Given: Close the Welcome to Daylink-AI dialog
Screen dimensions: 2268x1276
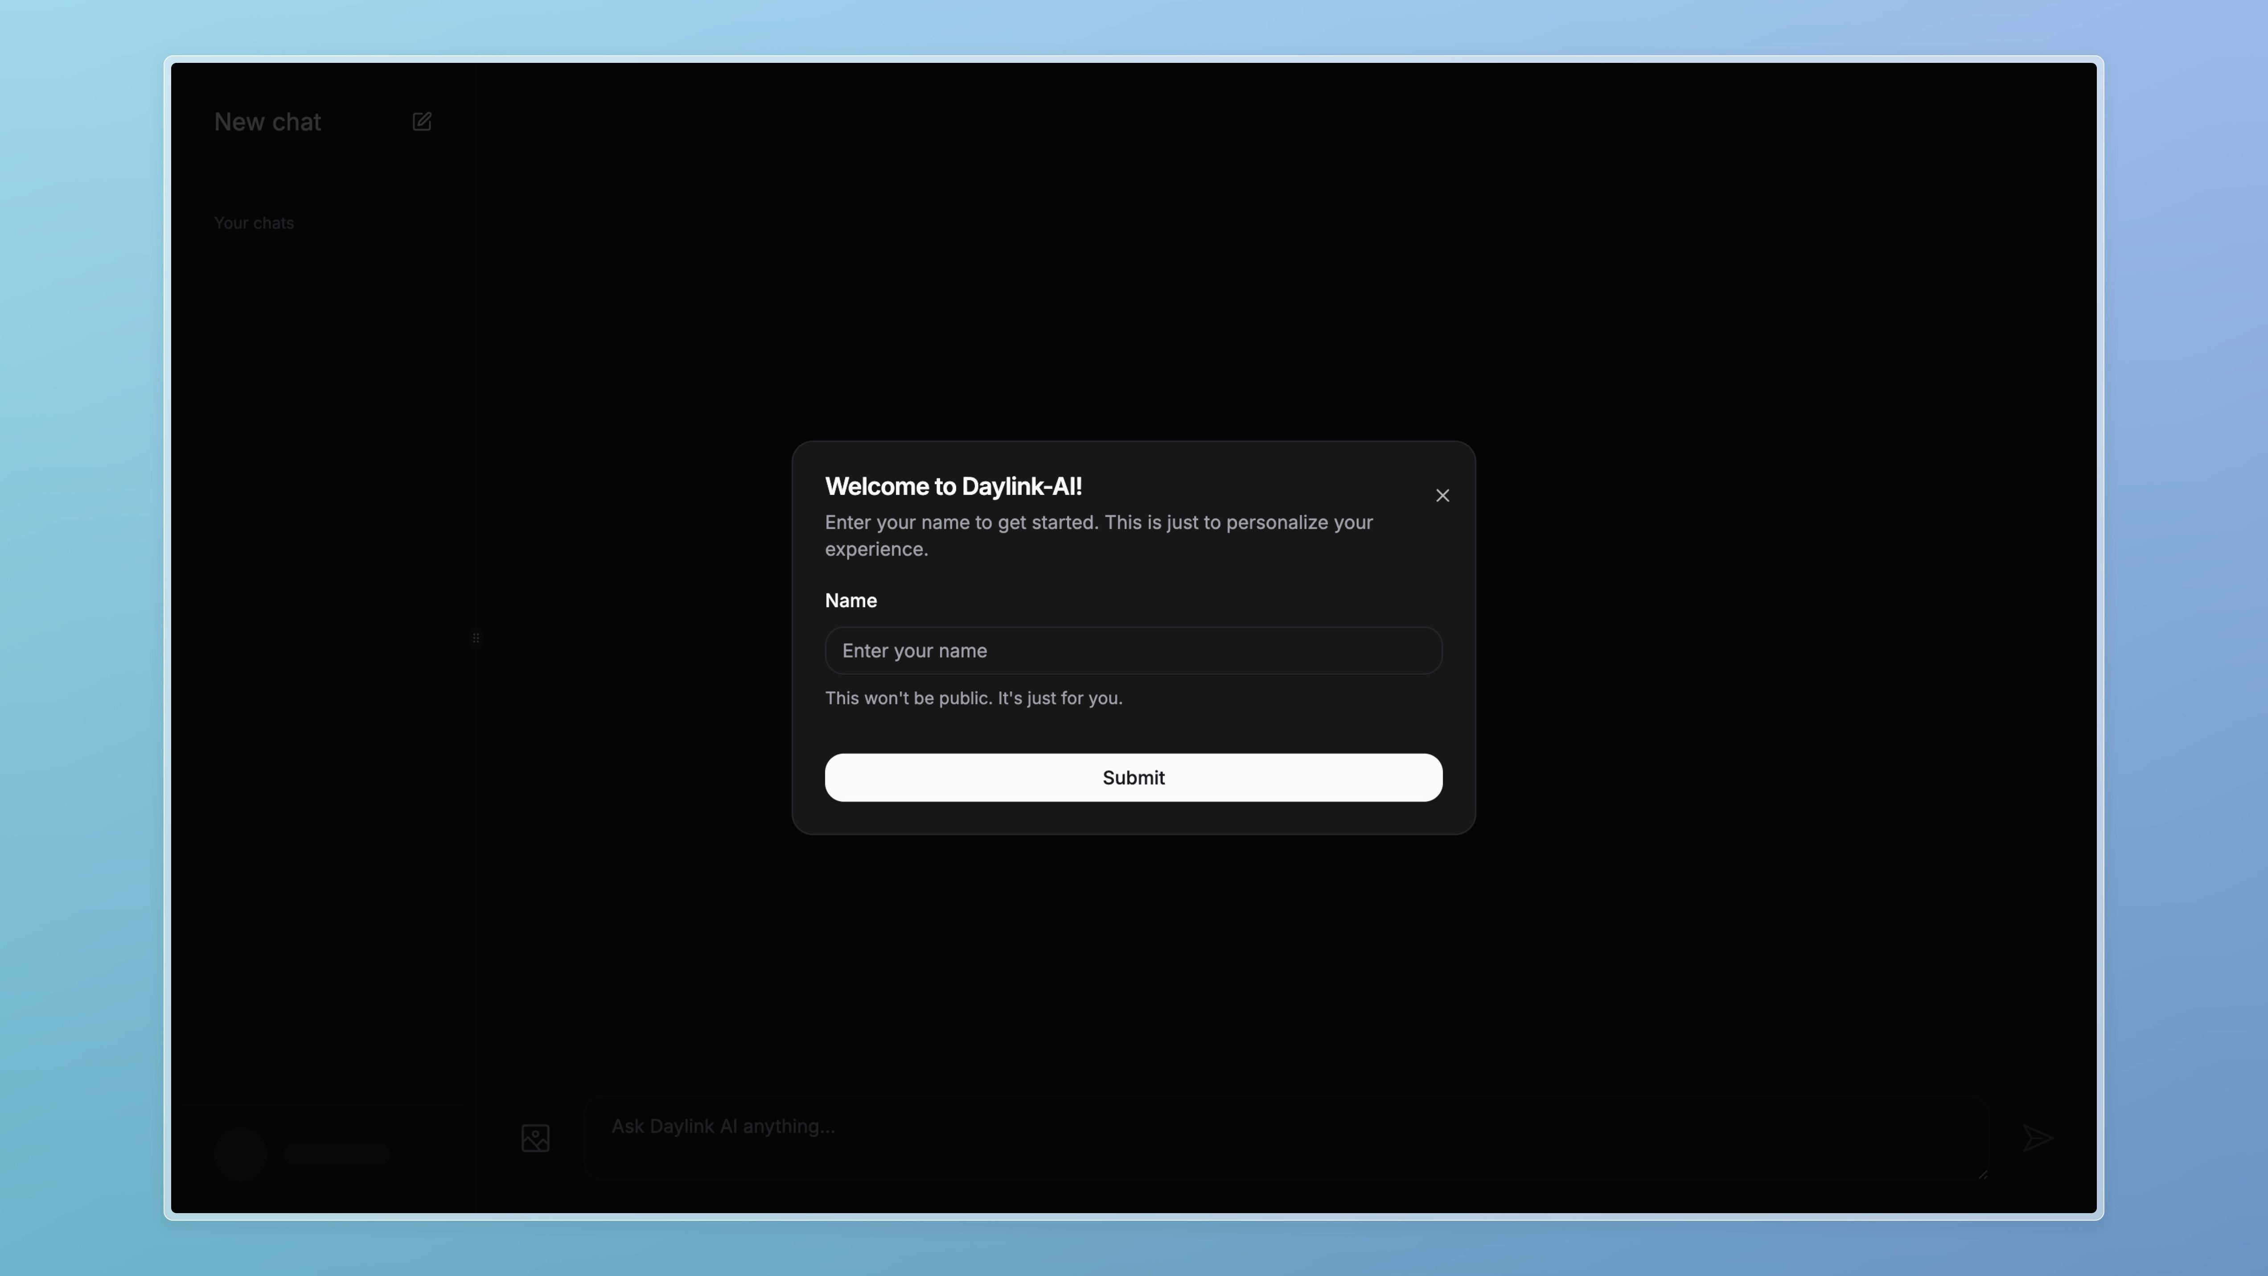Looking at the screenshot, I should (x=1442, y=496).
